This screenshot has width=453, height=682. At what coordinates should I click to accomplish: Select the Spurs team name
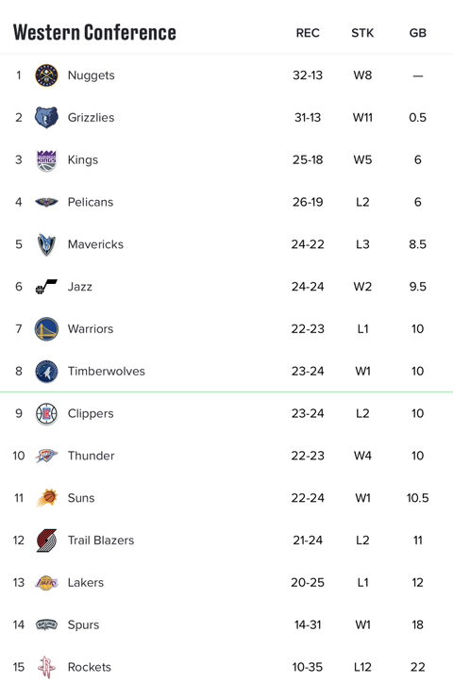[x=84, y=625]
